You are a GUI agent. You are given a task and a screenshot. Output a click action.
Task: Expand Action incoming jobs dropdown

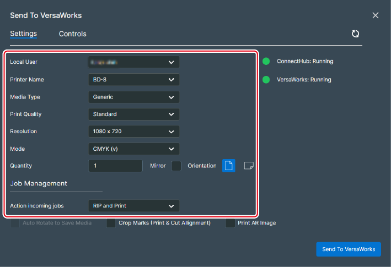click(133, 206)
